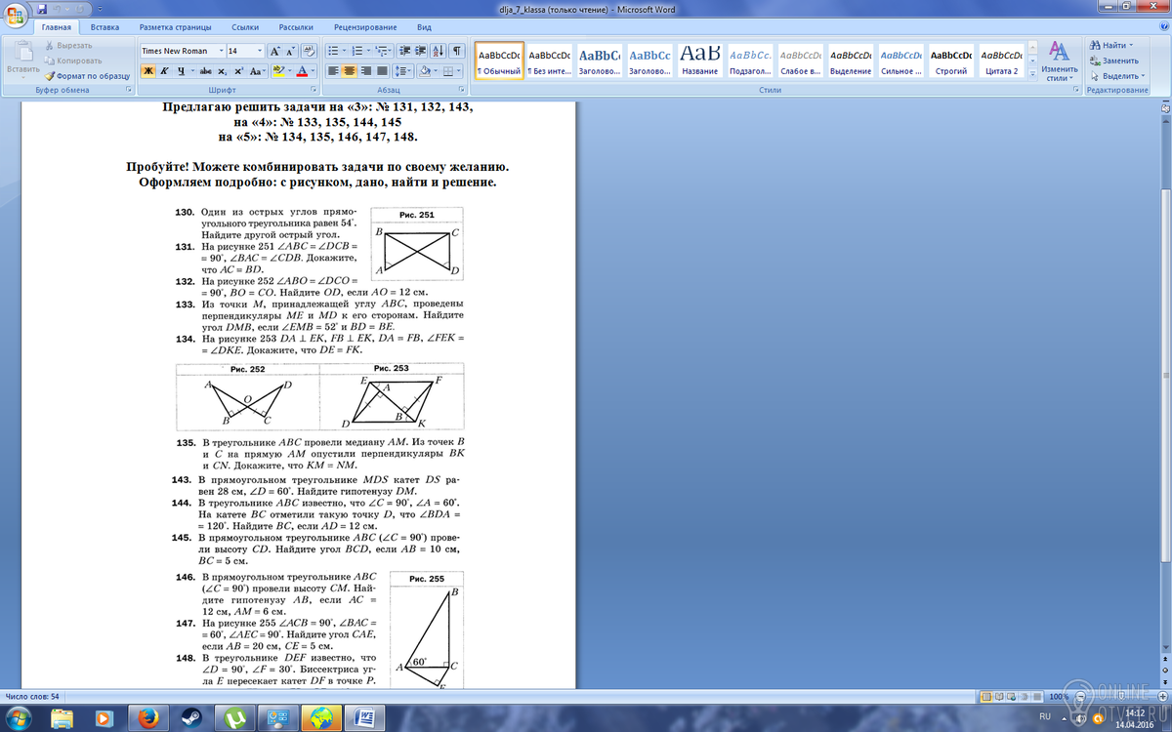
Task: Toggle bold formatting
Action: [x=148, y=71]
